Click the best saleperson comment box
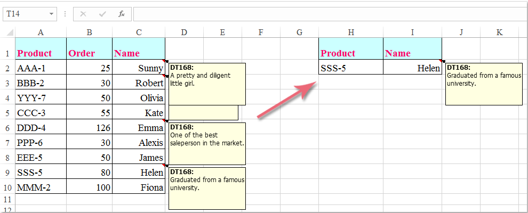This screenshot has width=528, height=213. coord(207,143)
